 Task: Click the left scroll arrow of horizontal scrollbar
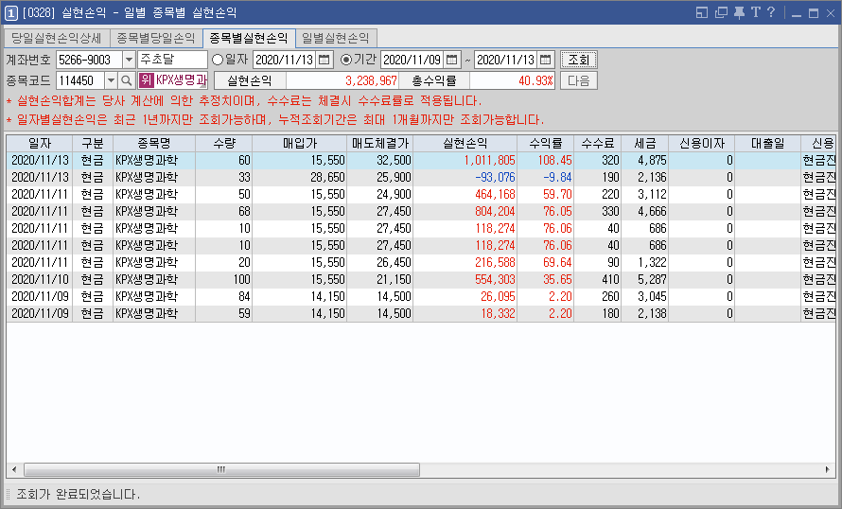[x=14, y=470]
